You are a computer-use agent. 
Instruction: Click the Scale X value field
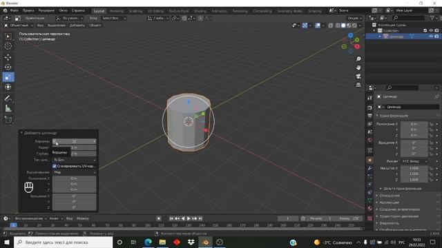point(414,168)
